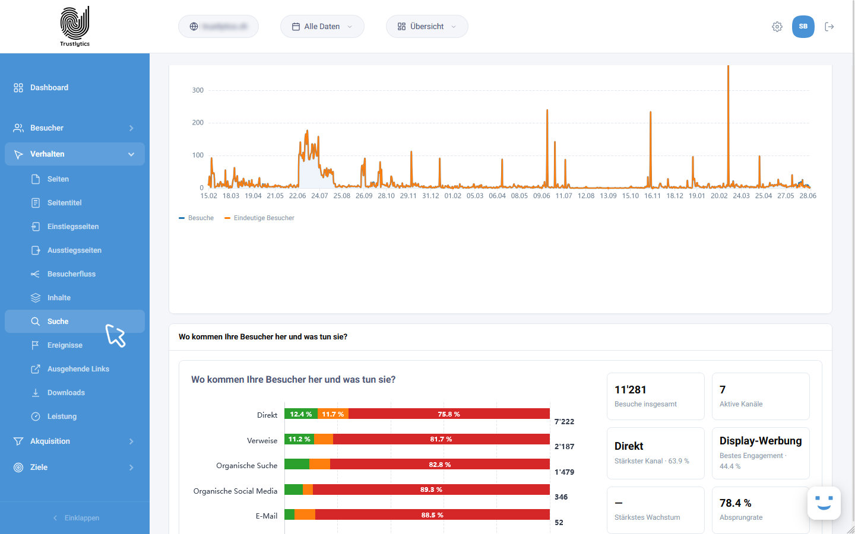Screen dimensions: 855x534
Task: Open the settings gear icon
Action: (x=777, y=27)
